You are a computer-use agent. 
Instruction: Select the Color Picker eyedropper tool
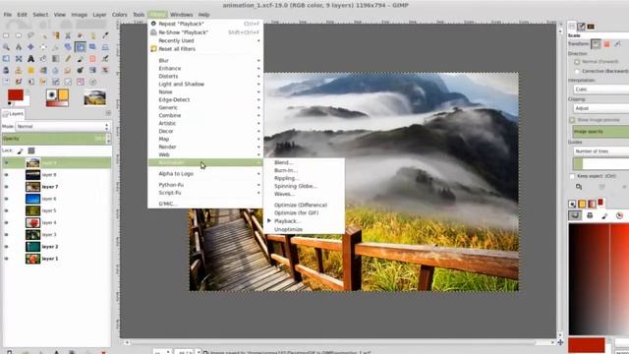coord(105,35)
